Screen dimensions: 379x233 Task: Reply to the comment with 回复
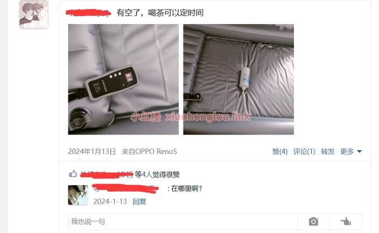tap(139, 202)
